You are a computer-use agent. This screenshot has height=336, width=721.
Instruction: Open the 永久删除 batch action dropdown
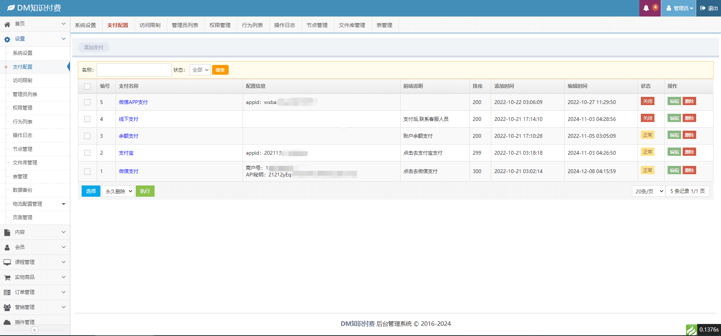tap(118, 191)
